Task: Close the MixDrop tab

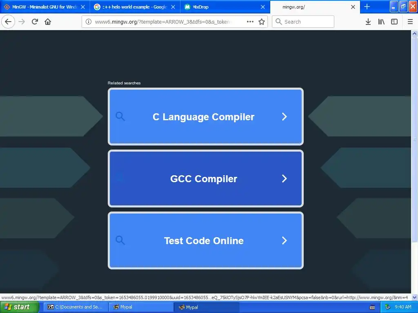Action: 263,7
